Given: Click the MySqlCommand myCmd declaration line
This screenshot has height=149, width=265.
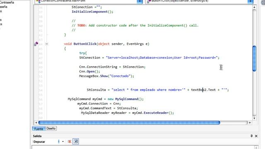Looking at the screenshot, I should pyautogui.click(x=106, y=99).
